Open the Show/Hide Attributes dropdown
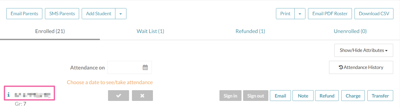 click(363, 50)
